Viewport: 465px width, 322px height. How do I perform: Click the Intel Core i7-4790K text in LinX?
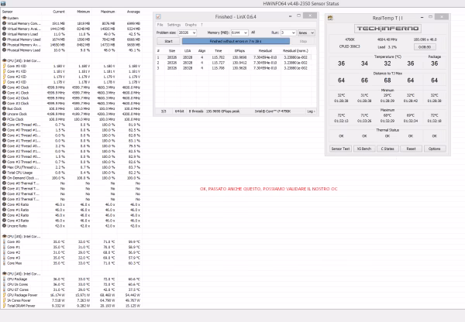(x=273, y=111)
